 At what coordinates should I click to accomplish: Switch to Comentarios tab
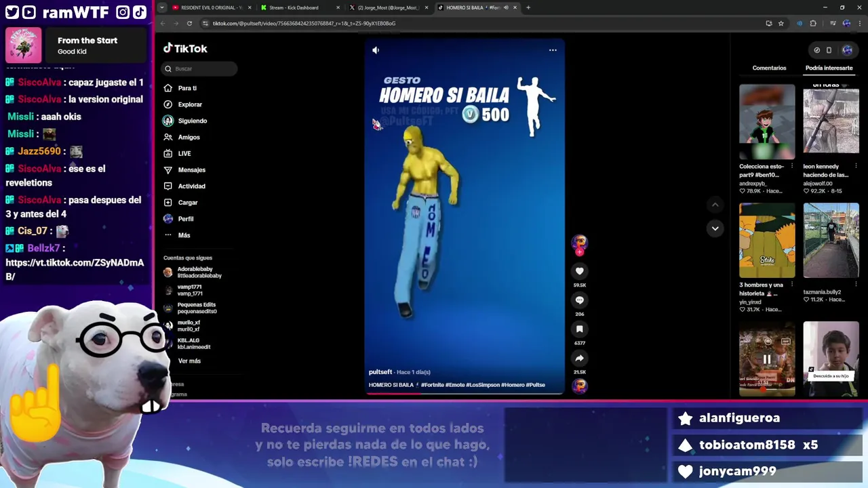[769, 68]
